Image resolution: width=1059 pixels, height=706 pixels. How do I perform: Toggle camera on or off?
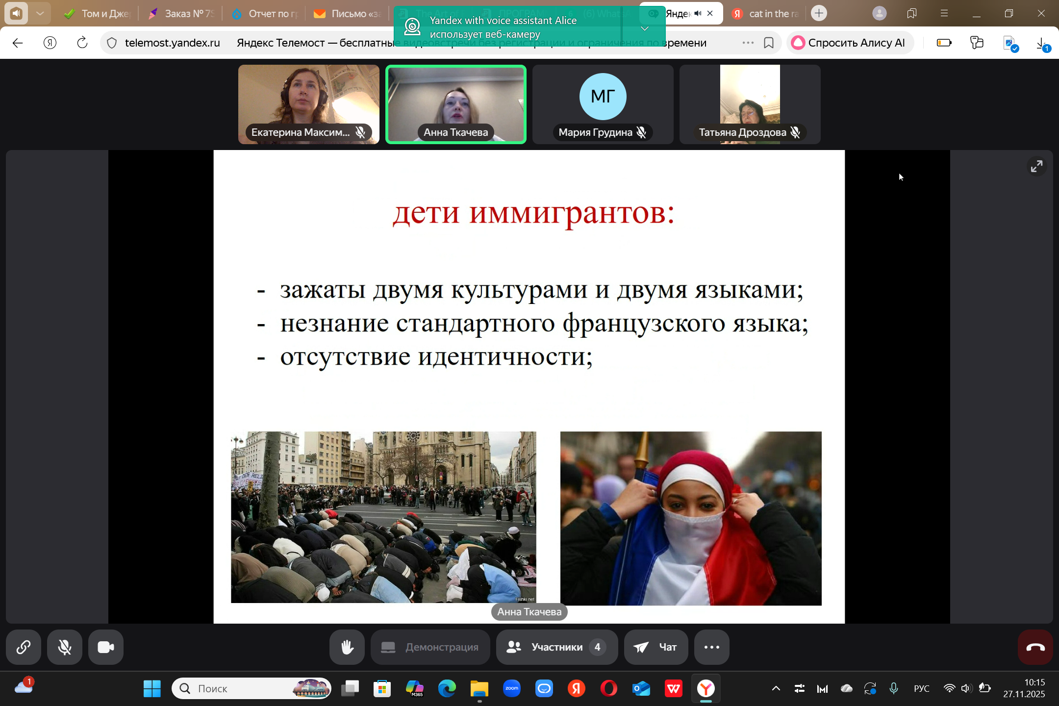pos(106,647)
